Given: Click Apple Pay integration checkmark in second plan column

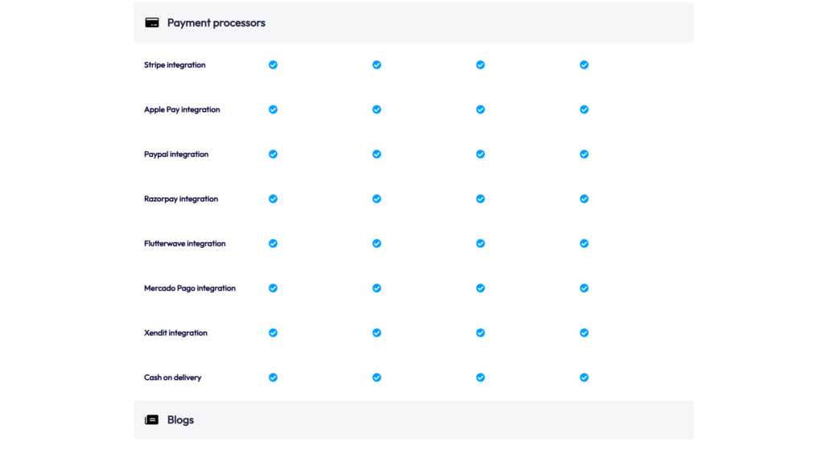Looking at the screenshot, I should pyautogui.click(x=377, y=109).
